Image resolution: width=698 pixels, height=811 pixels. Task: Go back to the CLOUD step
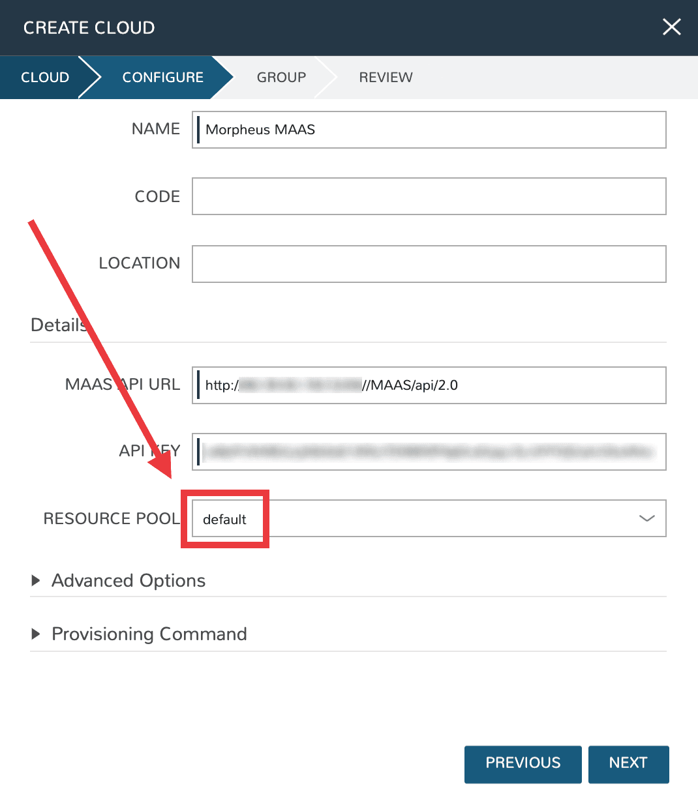coord(45,77)
